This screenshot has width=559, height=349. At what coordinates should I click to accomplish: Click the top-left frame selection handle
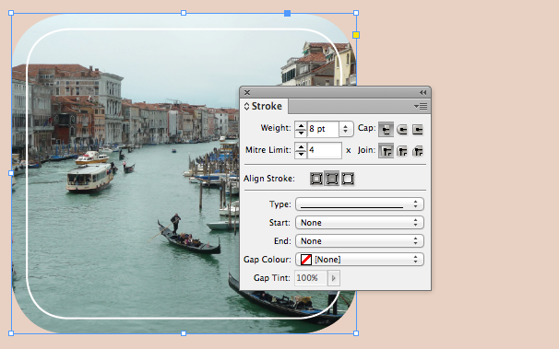coord(11,13)
